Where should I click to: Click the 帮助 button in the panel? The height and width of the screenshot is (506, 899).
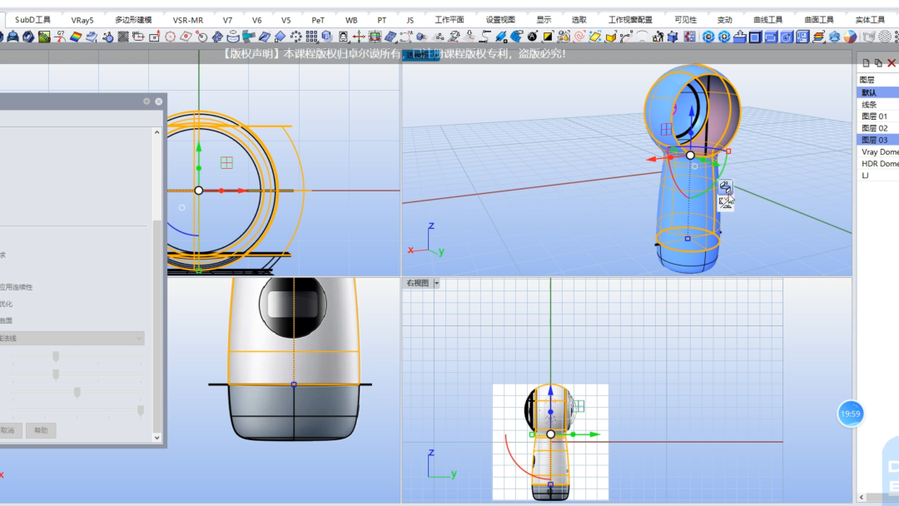point(41,430)
